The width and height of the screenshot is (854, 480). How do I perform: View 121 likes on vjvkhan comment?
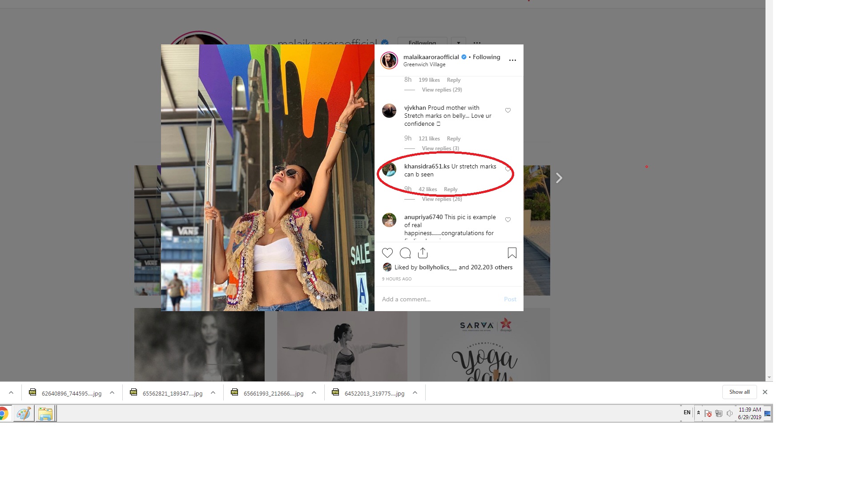(x=429, y=139)
